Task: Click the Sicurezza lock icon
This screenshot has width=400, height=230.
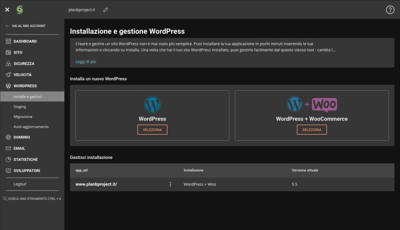Action: coord(9,64)
